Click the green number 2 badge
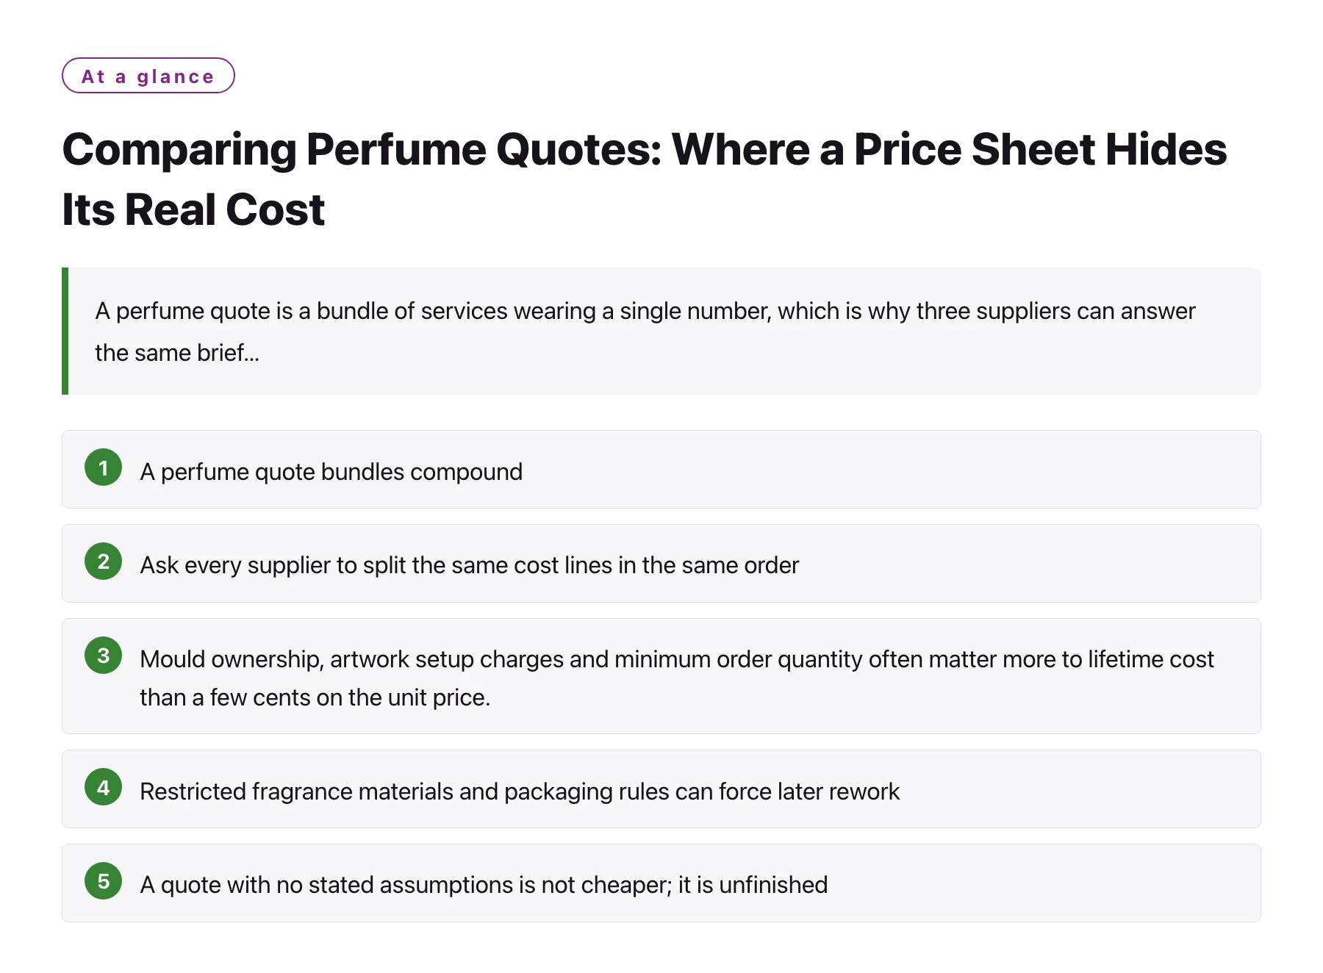The width and height of the screenshot is (1323, 973). click(103, 561)
